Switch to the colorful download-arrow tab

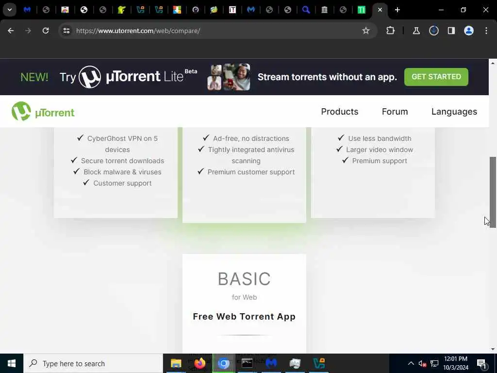click(177, 10)
